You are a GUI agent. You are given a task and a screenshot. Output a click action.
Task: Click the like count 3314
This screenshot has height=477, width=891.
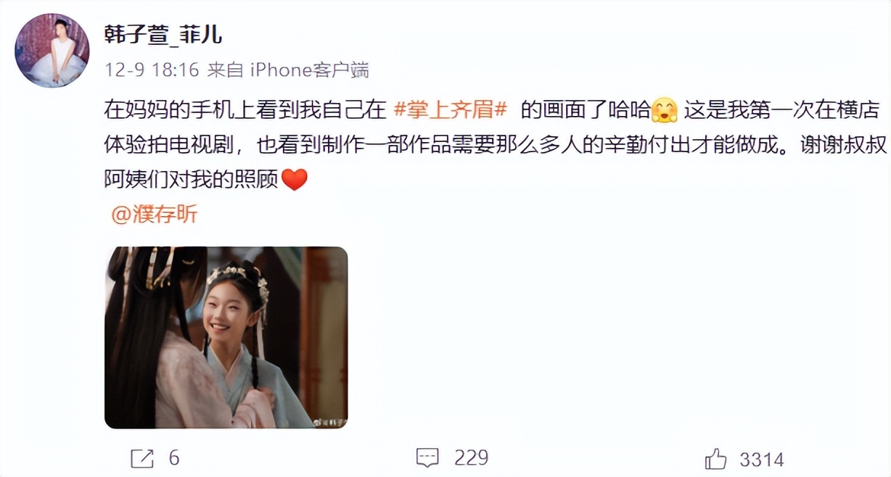[x=762, y=460]
